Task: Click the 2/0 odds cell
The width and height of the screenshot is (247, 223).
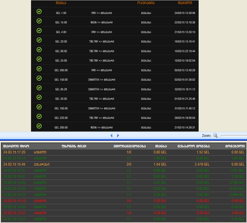Action: 129,164
